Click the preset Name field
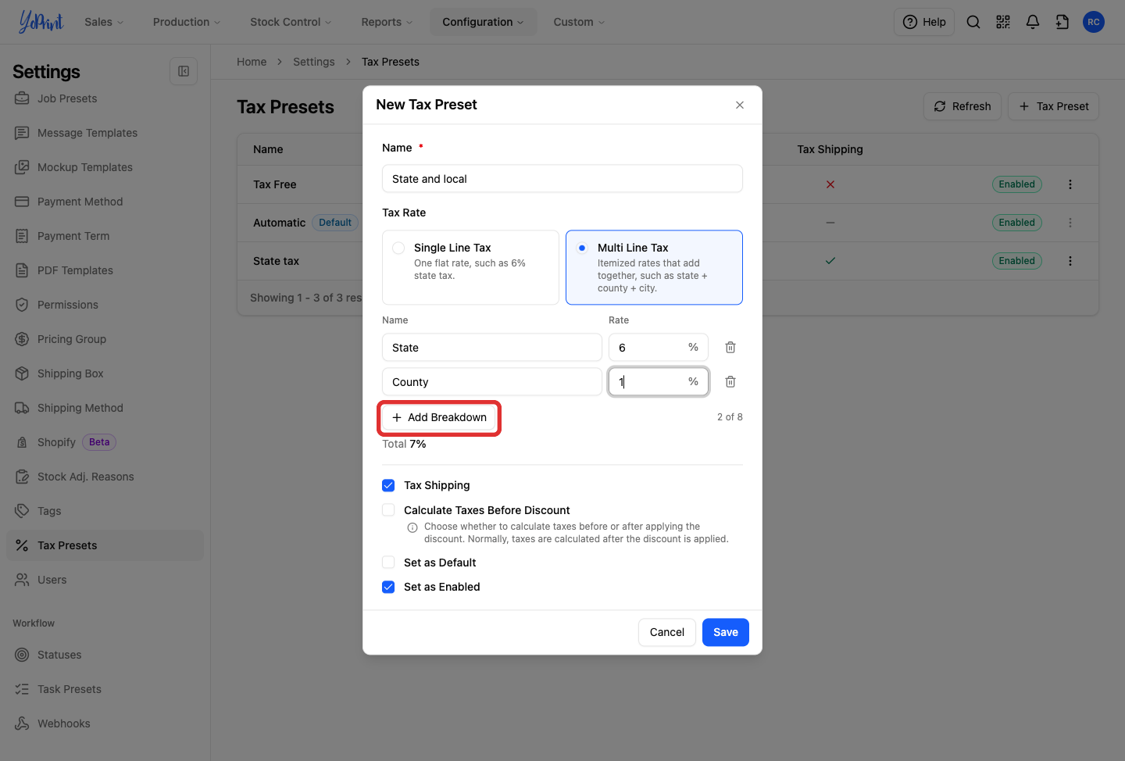Viewport: 1125px width, 761px height. [x=562, y=179]
